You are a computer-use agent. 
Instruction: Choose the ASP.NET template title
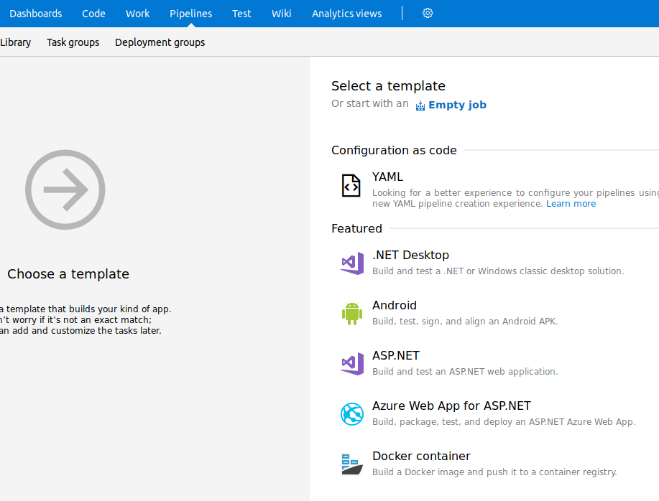[396, 355]
